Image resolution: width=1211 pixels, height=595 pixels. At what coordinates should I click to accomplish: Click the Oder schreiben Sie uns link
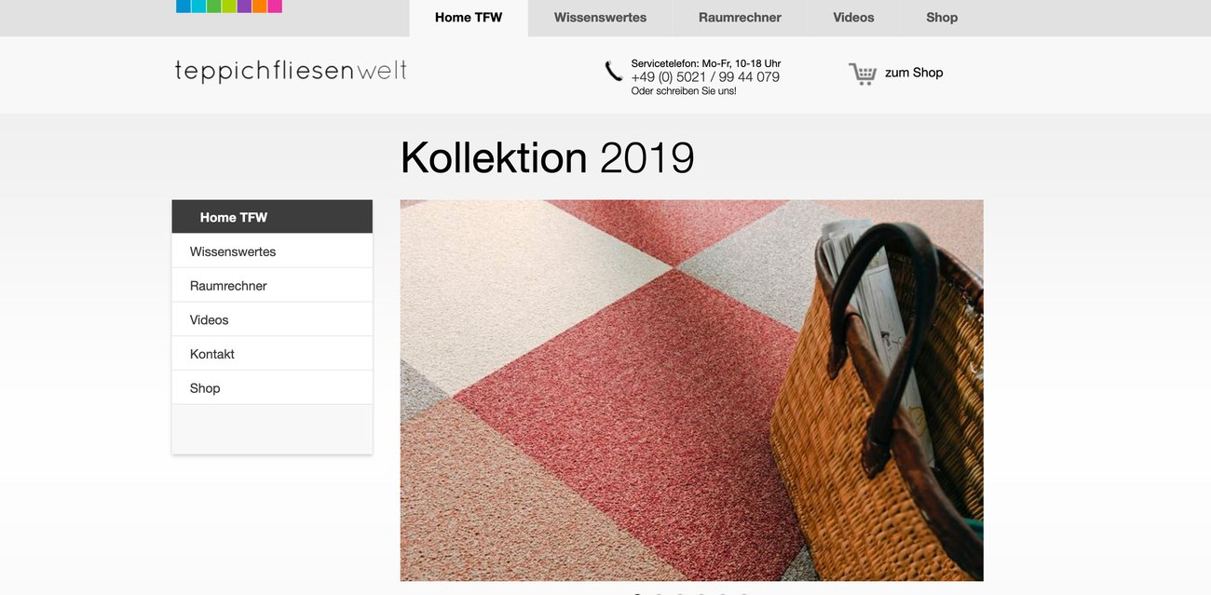[x=684, y=91]
